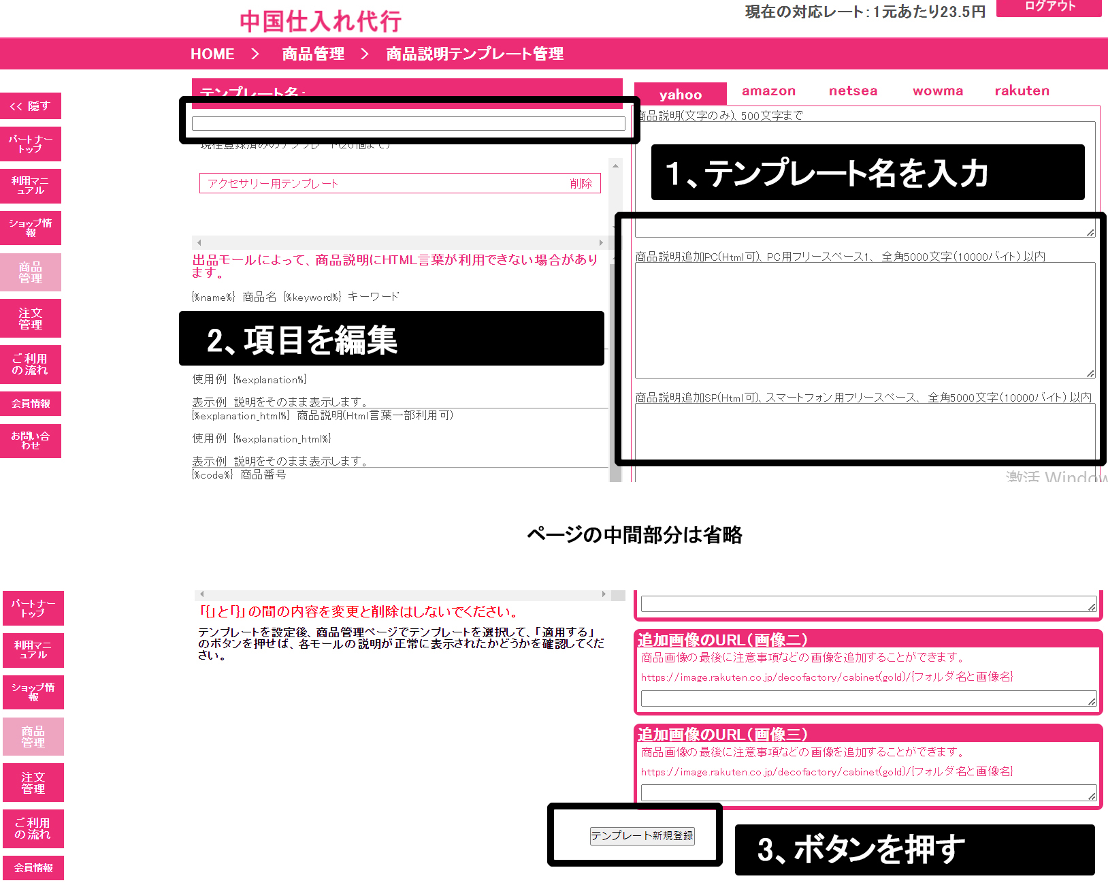The width and height of the screenshot is (1108, 885).
Task: Open 商品管理 in the breadcrumb
Action: coord(313,54)
